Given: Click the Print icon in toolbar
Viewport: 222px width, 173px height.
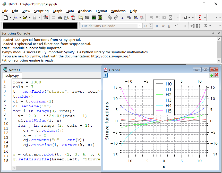Looking at the screenshot, I should click(x=60, y=18).
